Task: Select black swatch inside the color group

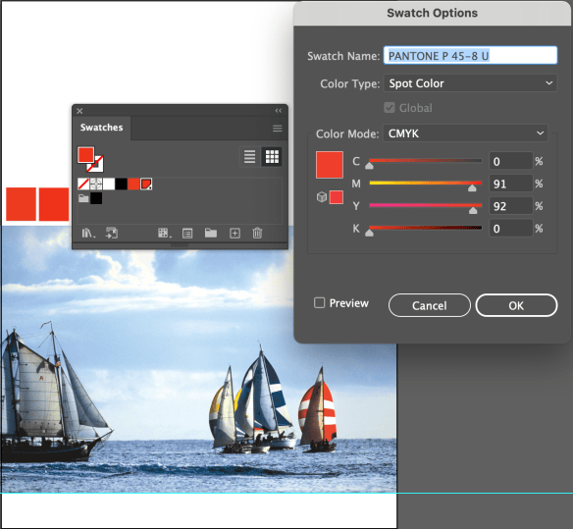Action: click(96, 198)
